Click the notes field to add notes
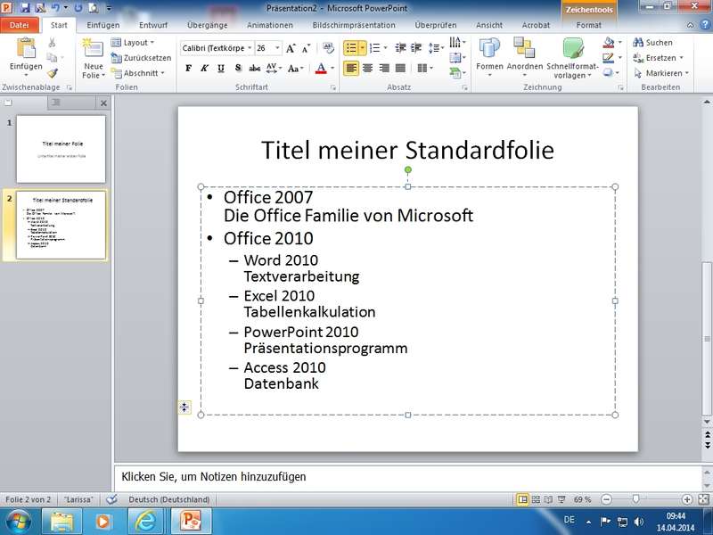 pos(408,477)
